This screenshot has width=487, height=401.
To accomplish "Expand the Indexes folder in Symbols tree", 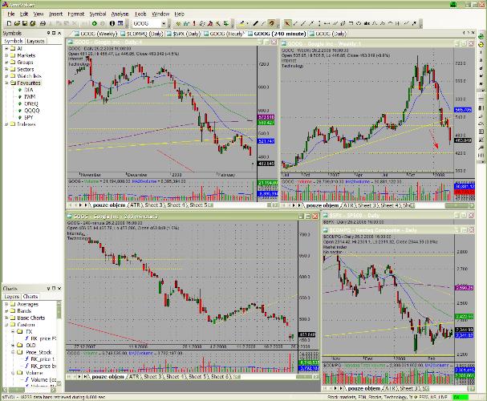I will [6, 124].
